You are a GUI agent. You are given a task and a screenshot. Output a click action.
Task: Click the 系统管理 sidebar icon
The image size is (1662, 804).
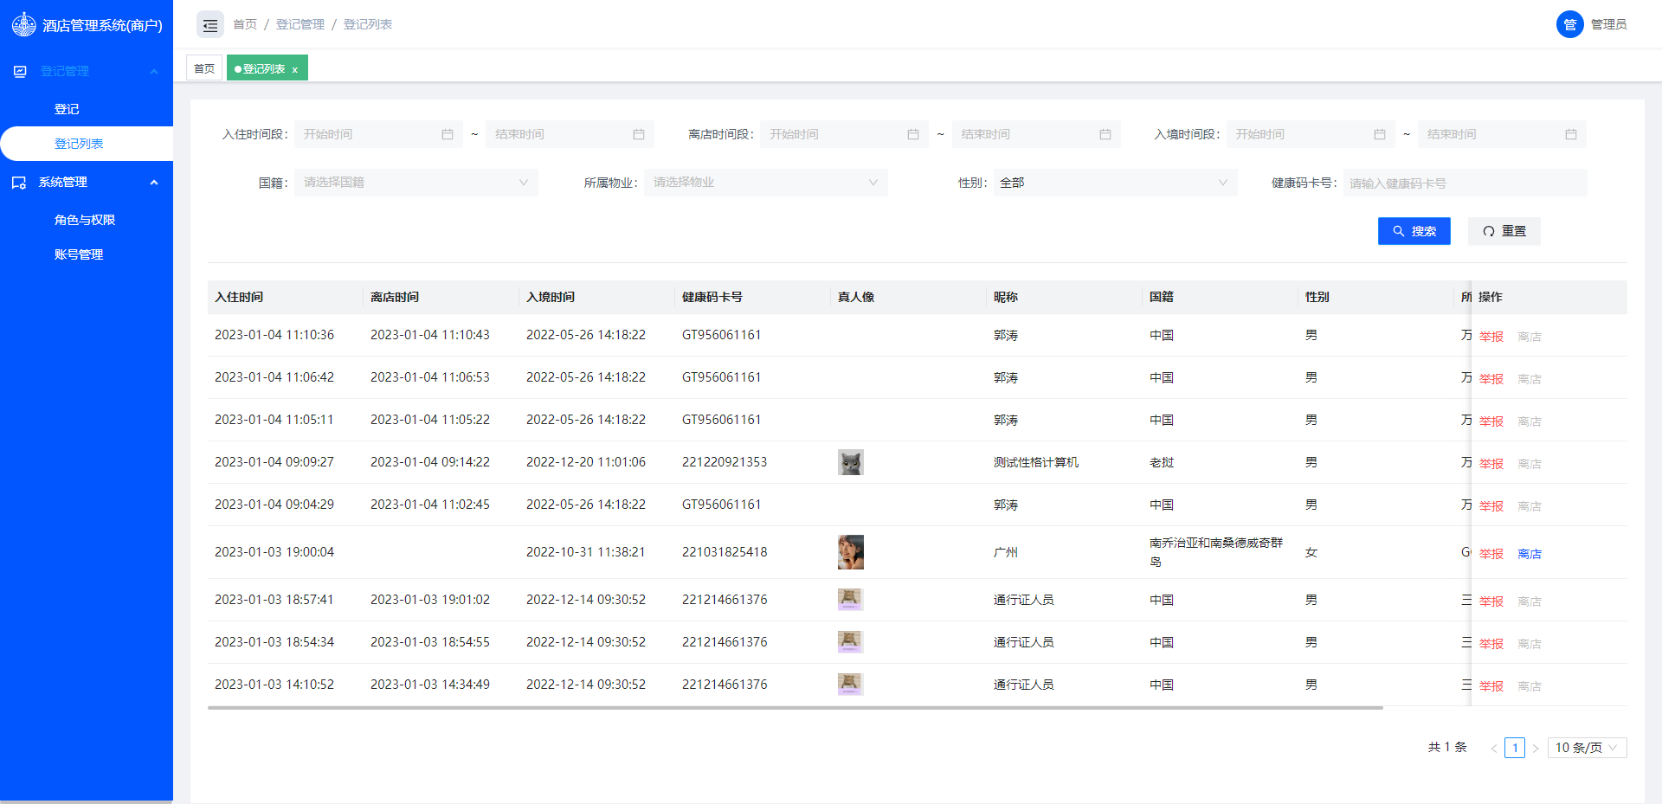click(x=19, y=183)
